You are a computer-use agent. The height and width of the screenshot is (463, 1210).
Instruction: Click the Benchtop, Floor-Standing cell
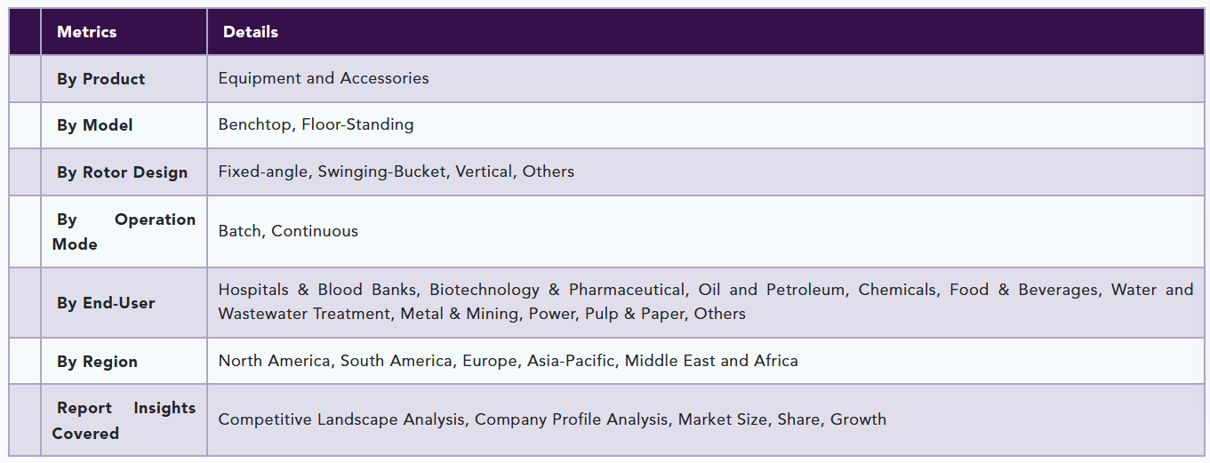pyautogui.click(x=316, y=124)
